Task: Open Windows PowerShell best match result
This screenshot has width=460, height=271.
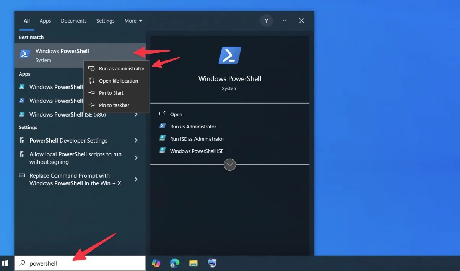Action: click(80, 55)
